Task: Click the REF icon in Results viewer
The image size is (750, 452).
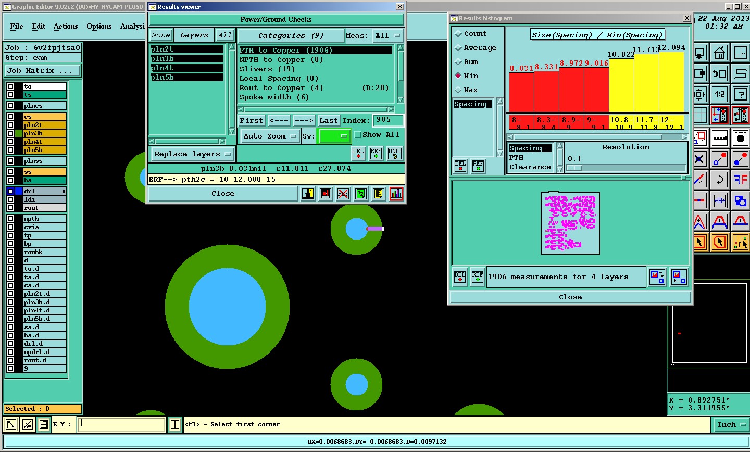Action: [x=376, y=154]
